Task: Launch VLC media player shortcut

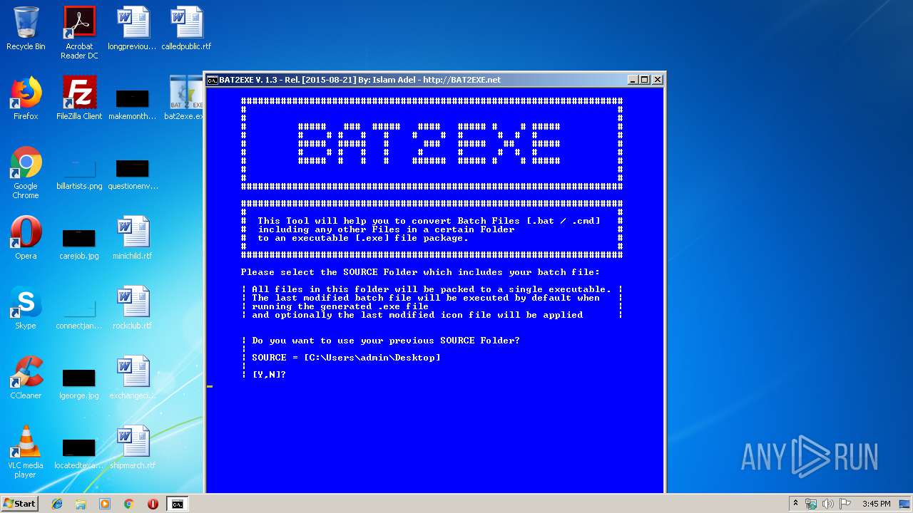Action: (x=26, y=452)
